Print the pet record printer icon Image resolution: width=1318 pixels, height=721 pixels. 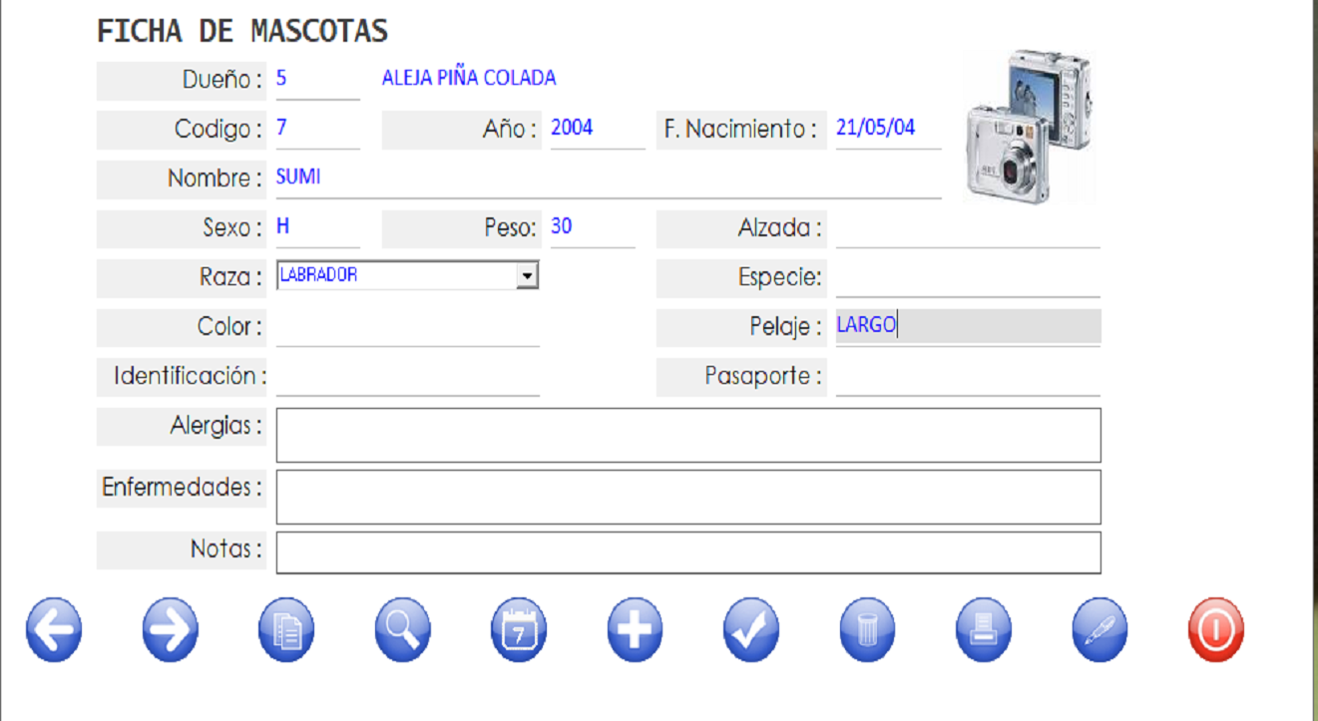[x=984, y=630]
